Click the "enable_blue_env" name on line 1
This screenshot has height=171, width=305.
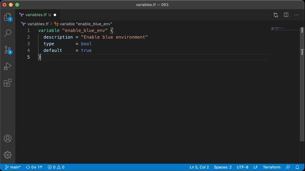click(85, 30)
